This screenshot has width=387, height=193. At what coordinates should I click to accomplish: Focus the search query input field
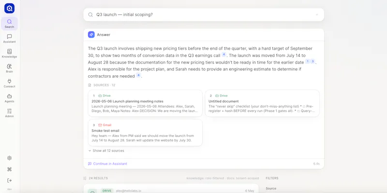tap(204, 15)
